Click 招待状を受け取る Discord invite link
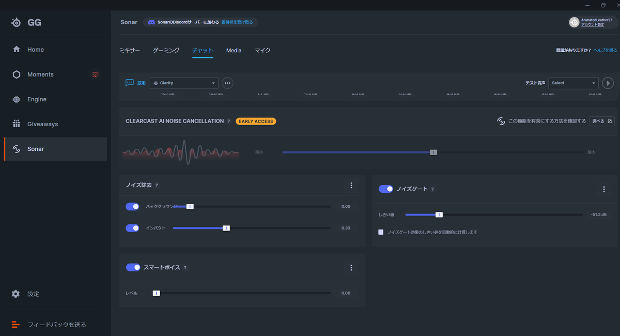The height and width of the screenshot is (336, 620). (x=237, y=22)
